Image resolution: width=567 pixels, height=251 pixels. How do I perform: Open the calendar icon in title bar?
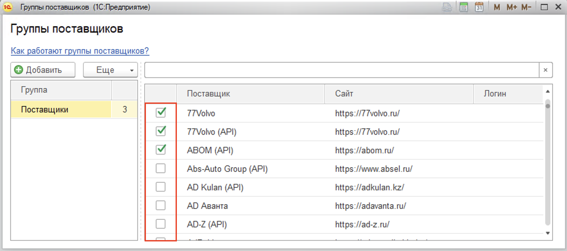(479, 7)
